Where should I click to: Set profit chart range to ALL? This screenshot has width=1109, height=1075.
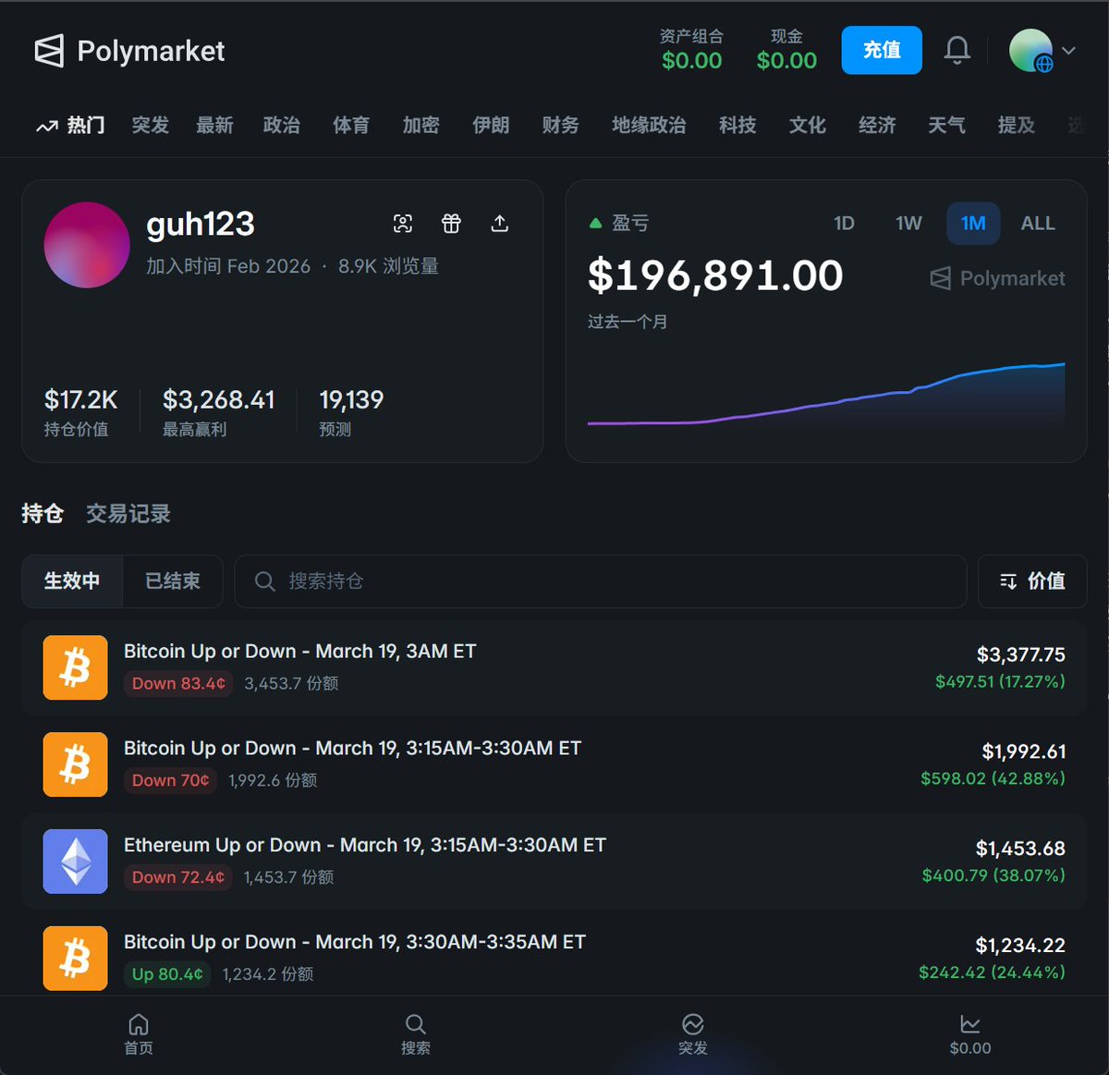pyautogui.click(x=1038, y=224)
